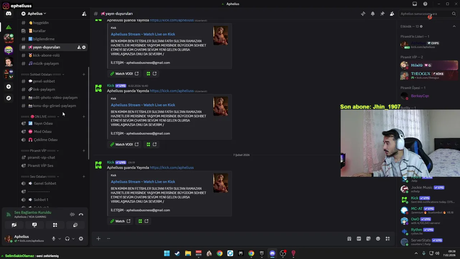Open THEOGUX member profile

(x=429, y=75)
